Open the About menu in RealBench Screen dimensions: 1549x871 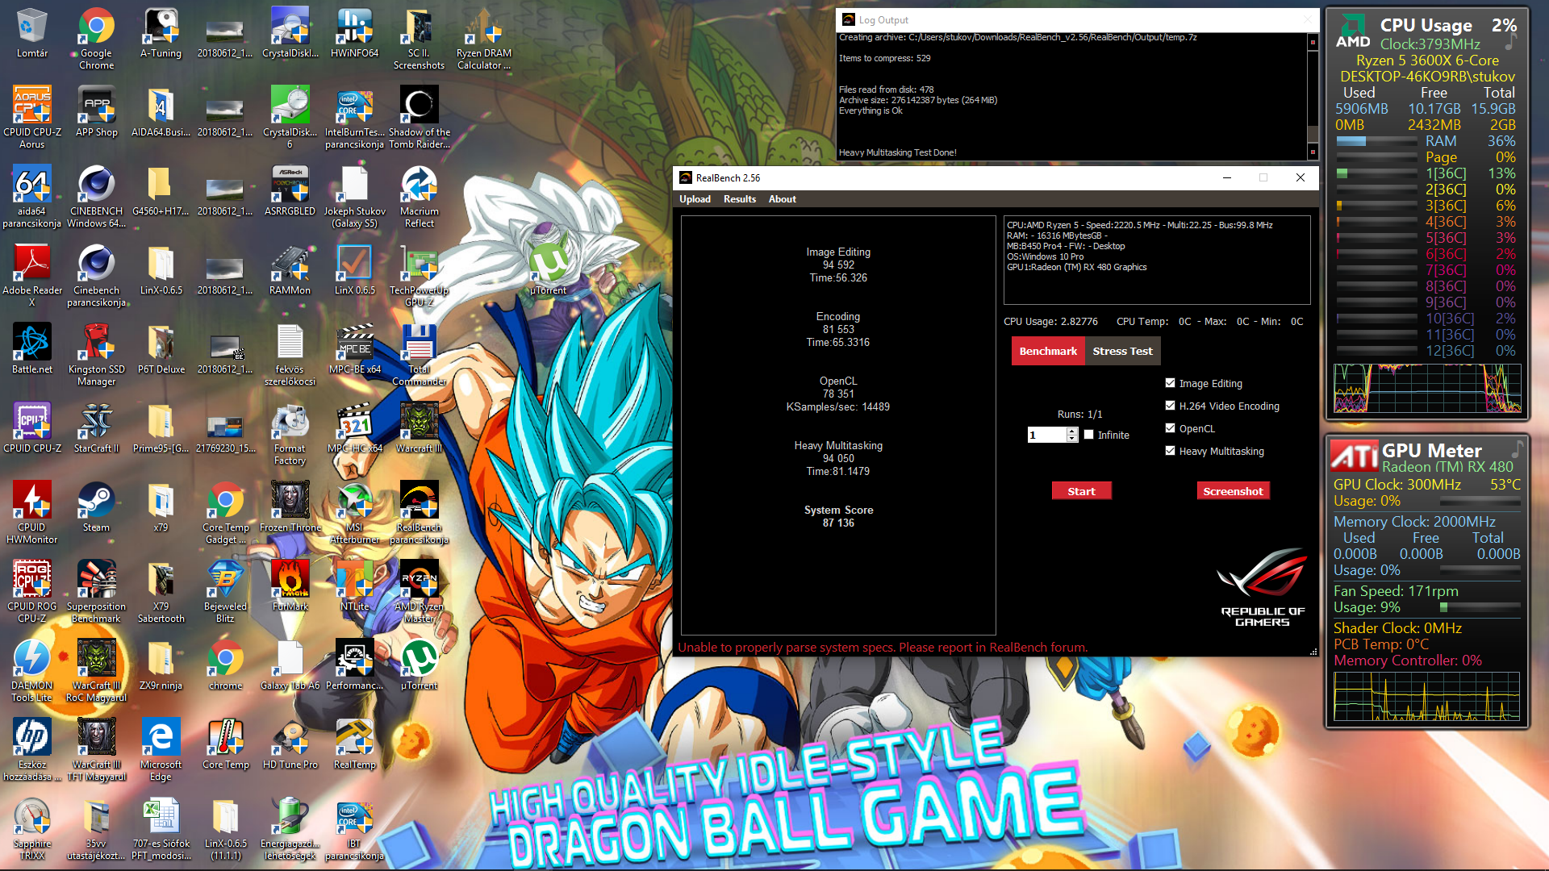[782, 199]
